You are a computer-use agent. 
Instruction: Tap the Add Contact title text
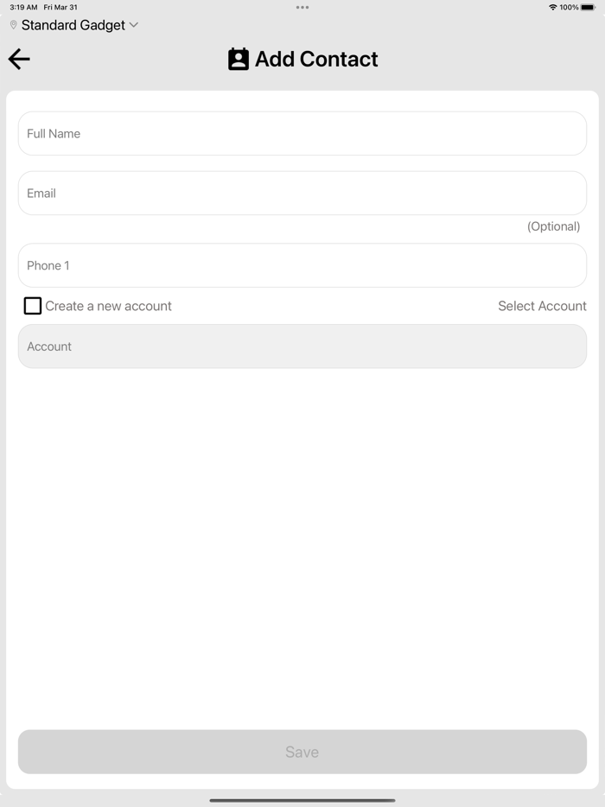[x=316, y=59]
